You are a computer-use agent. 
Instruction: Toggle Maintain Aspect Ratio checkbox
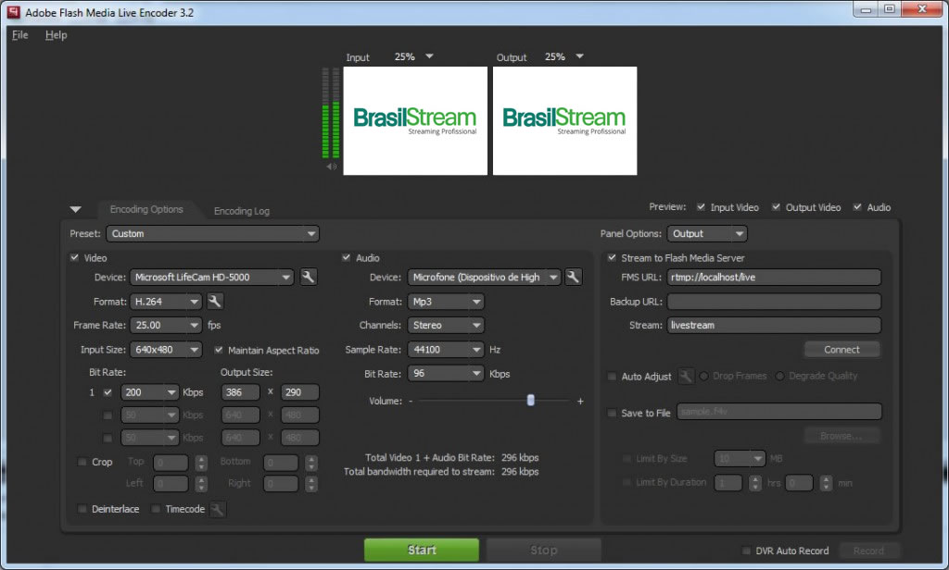[x=219, y=350]
